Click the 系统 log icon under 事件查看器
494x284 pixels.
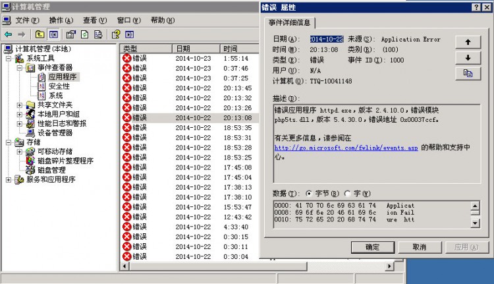coord(41,96)
